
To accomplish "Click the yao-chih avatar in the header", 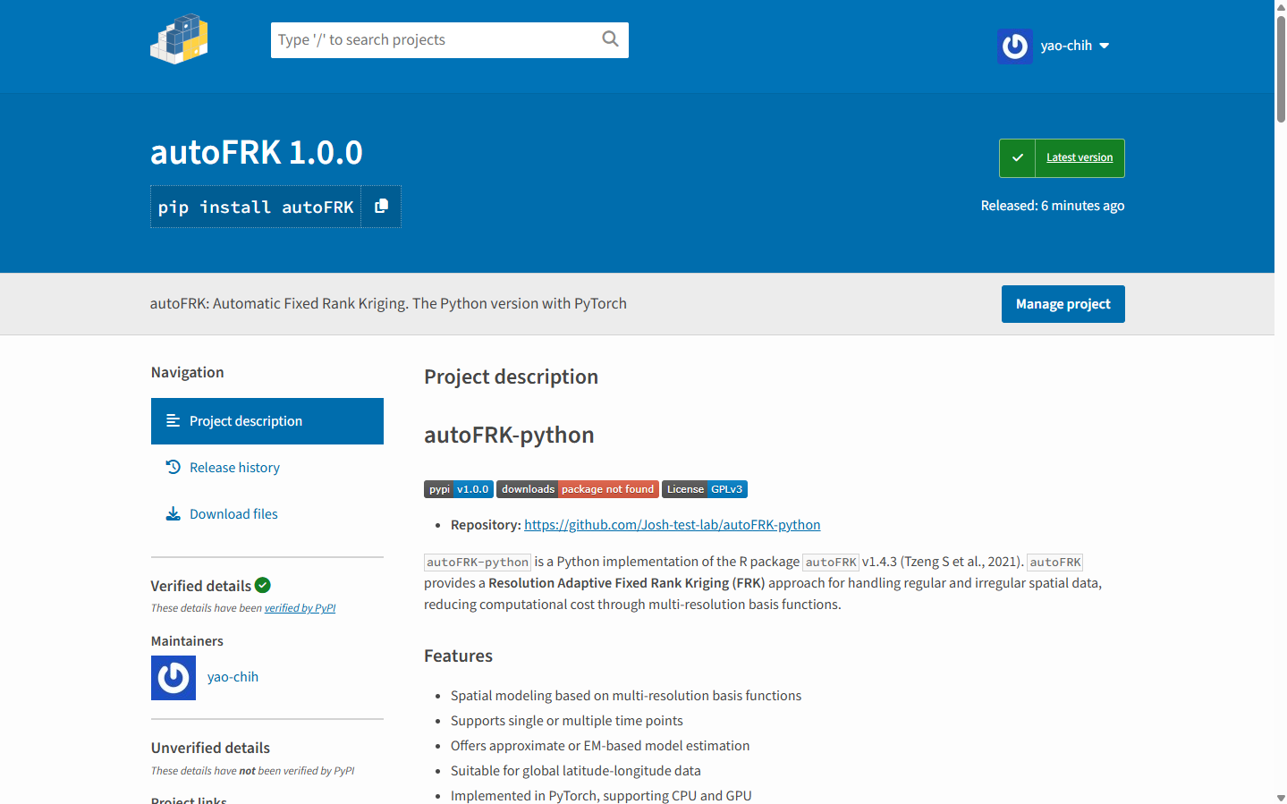I will coord(1015,46).
